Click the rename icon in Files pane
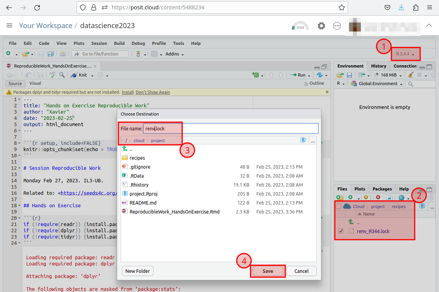The height and width of the screenshot is (292, 439). pyautogui.click(x=389, y=198)
